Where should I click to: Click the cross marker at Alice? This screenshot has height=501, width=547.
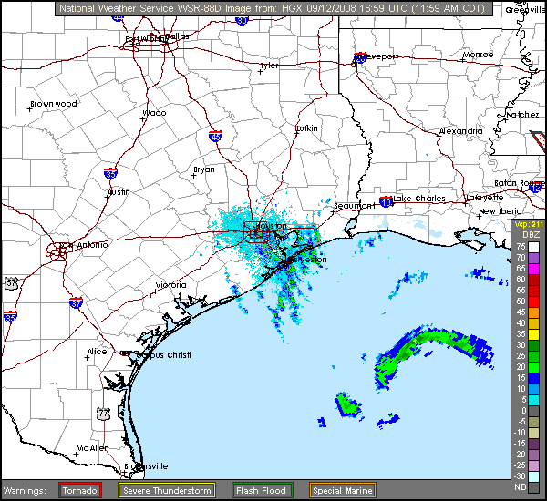[x=87, y=358]
